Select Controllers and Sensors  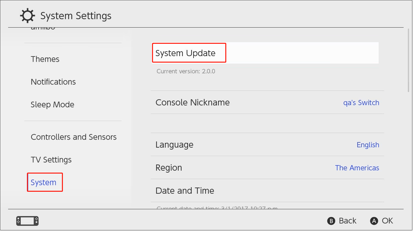click(74, 137)
